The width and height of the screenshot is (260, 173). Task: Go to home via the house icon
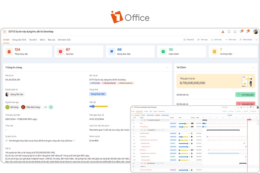pos(235,32)
